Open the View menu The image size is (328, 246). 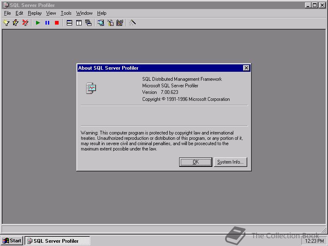coord(51,13)
